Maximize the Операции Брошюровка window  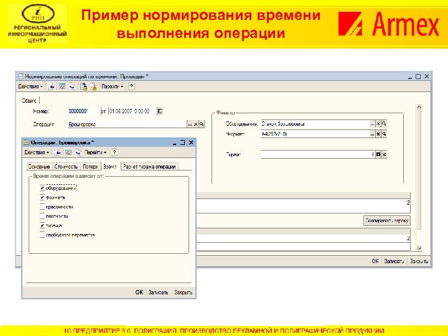pos(182,142)
